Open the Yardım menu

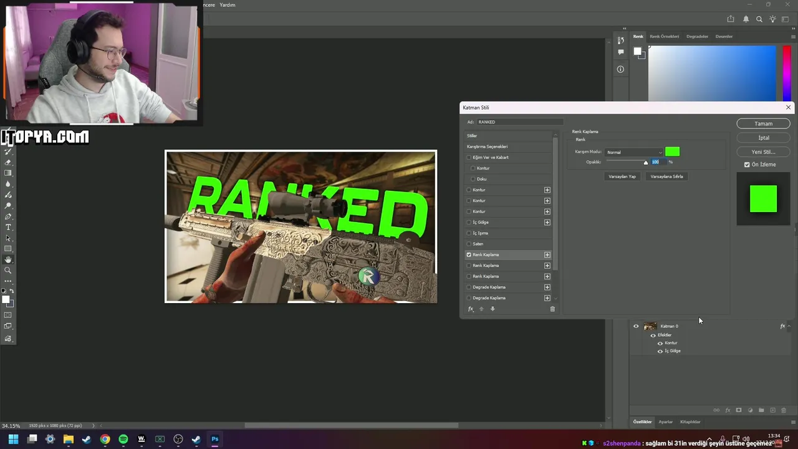[228, 5]
